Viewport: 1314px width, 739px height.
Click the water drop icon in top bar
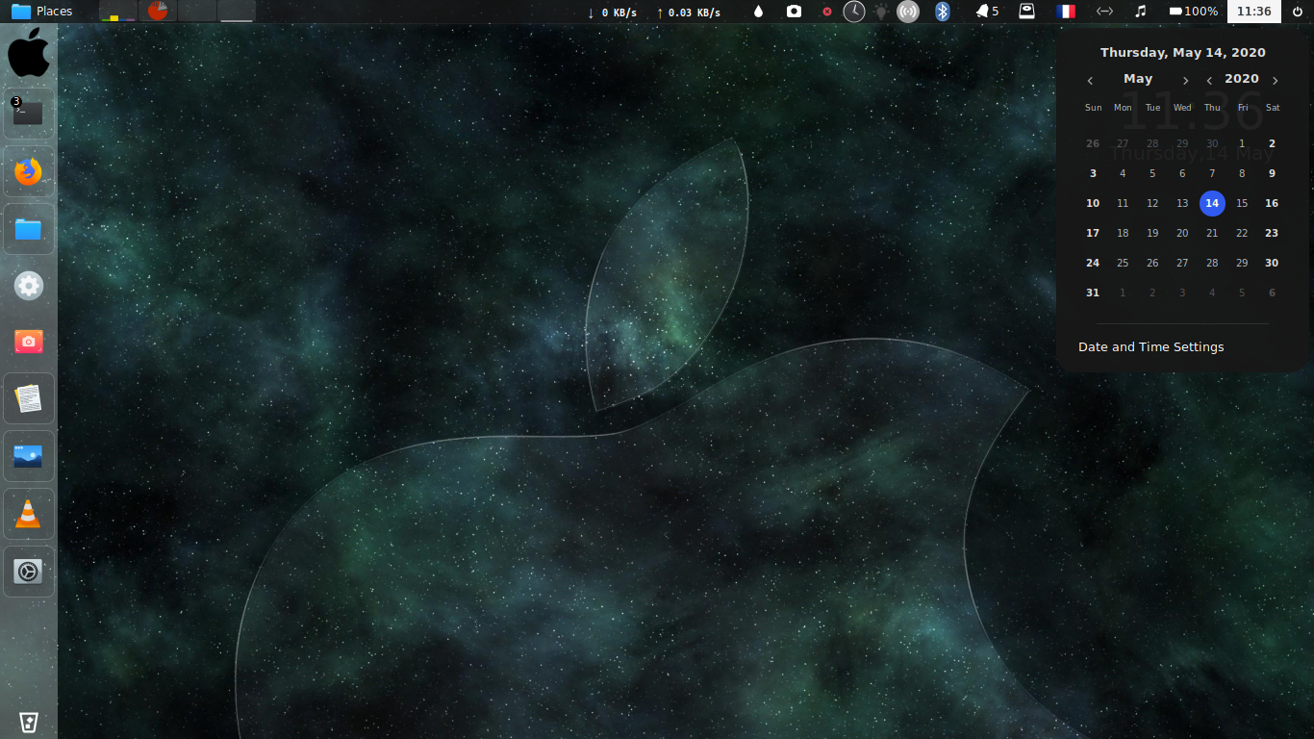coord(758,12)
